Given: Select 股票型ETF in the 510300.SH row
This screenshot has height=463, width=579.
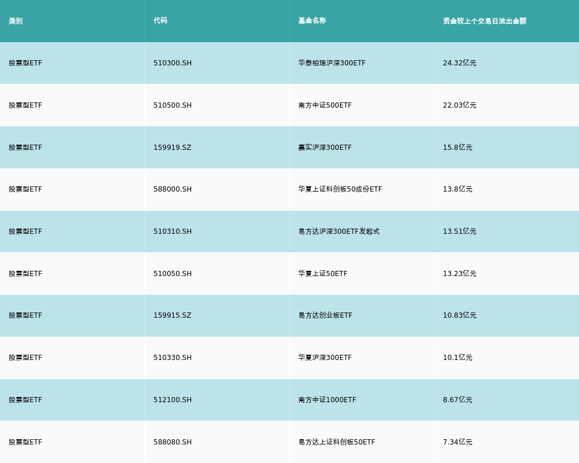Looking at the screenshot, I should pyautogui.click(x=25, y=63).
